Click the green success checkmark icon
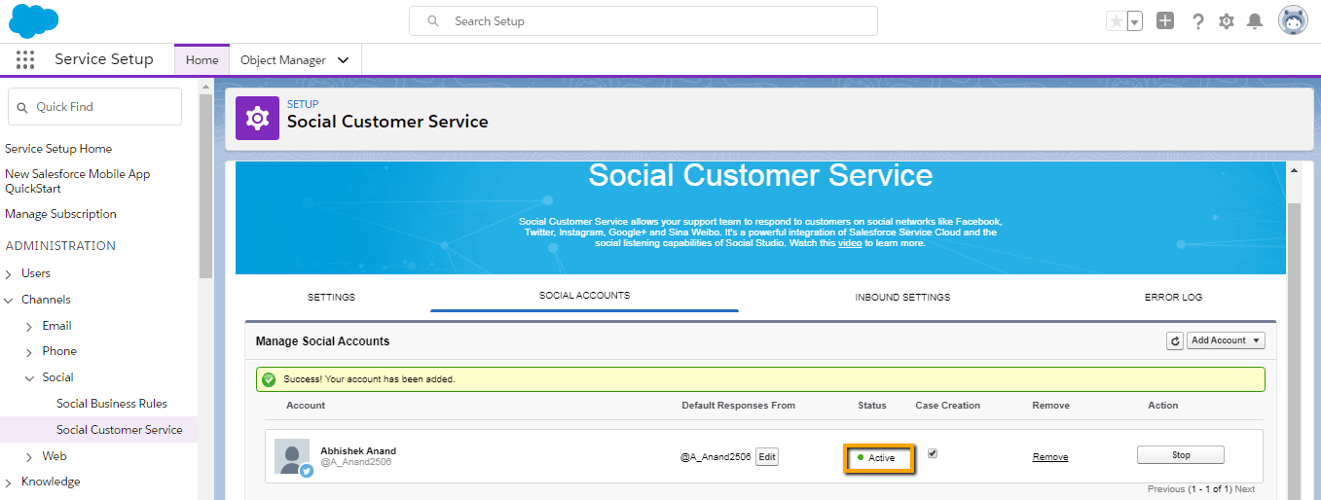 [x=269, y=378]
